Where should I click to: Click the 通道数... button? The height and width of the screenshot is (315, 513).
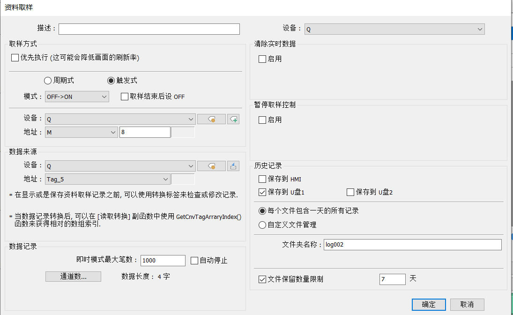[73, 276]
